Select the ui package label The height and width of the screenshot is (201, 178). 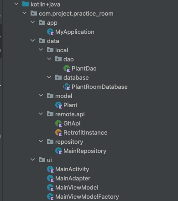click(x=49, y=160)
